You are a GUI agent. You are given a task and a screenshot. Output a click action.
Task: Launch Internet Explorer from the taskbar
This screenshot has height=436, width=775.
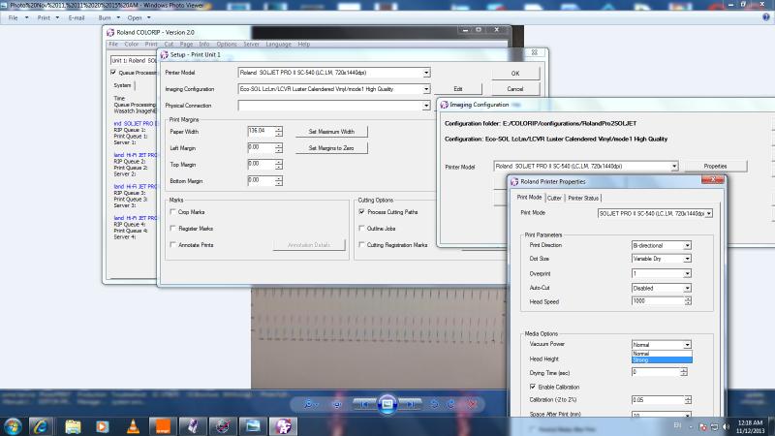tap(41, 426)
